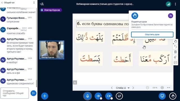Toggle multi-user whiteboard mode
The image size is (180, 101).
pyautogui.click(x=175, y=57)
